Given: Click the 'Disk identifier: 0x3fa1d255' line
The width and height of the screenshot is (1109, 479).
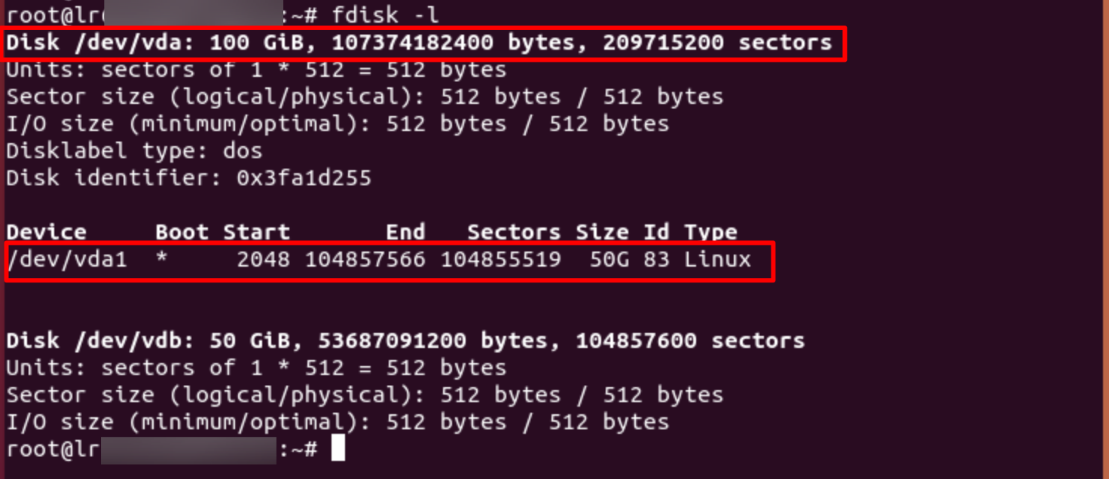Looking at the screenshot, I should pos(188,178).
